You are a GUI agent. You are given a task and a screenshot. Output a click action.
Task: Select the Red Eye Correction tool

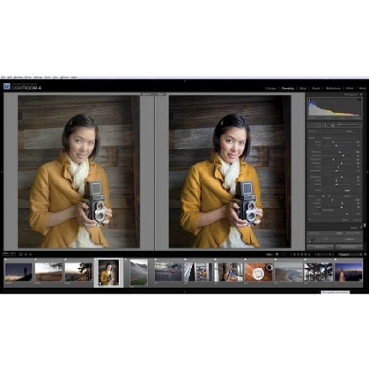coord(326,125)
